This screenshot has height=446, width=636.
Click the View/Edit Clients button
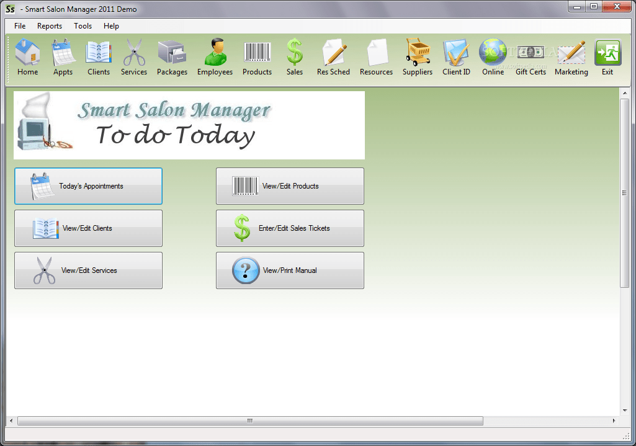pyautogui.click(x=89, y=228)
